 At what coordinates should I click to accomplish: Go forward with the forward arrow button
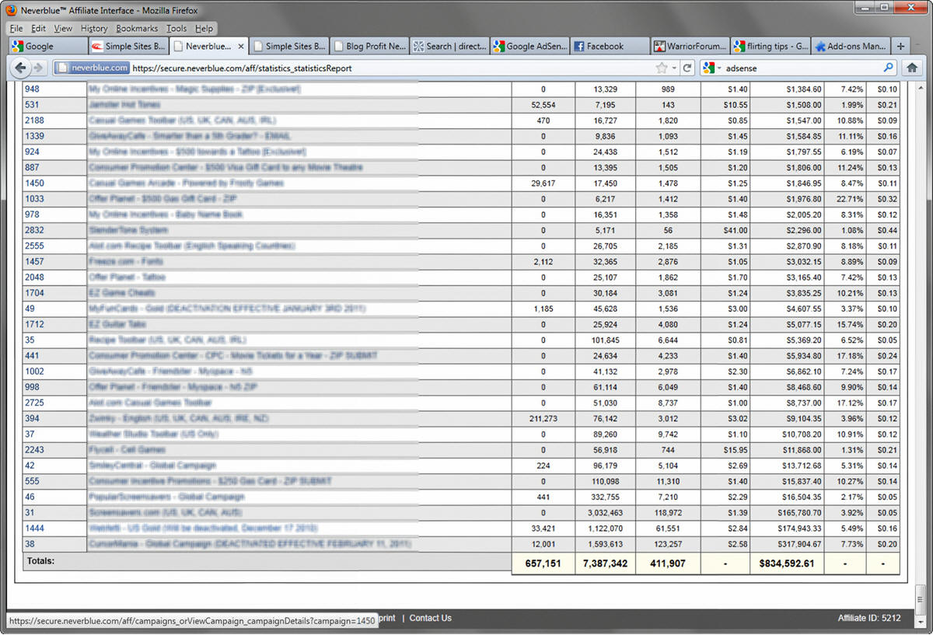coord(39,68)
